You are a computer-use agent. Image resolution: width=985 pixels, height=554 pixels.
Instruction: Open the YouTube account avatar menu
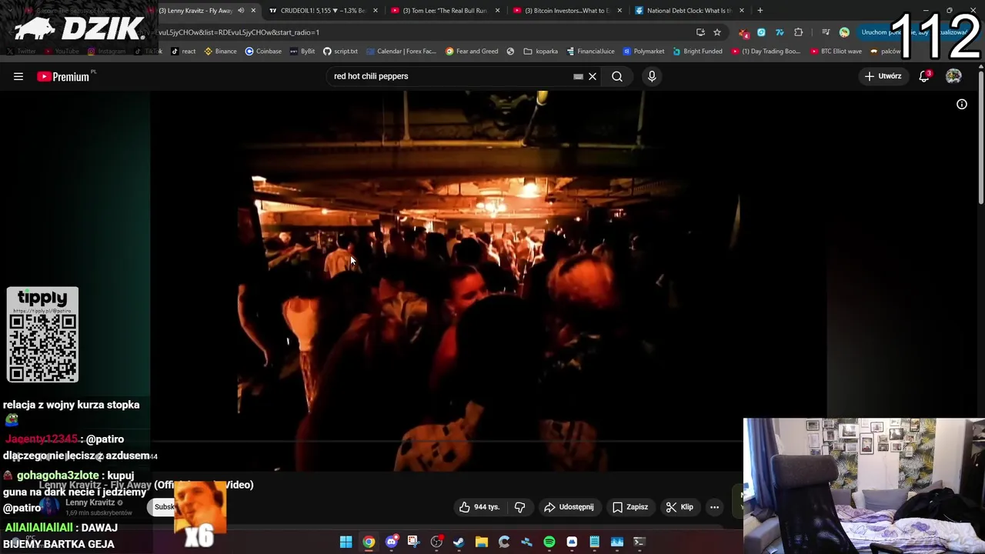[953, 76]
